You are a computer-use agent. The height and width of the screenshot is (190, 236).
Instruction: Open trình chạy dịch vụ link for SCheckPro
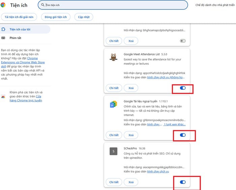[x=158, y=172]
